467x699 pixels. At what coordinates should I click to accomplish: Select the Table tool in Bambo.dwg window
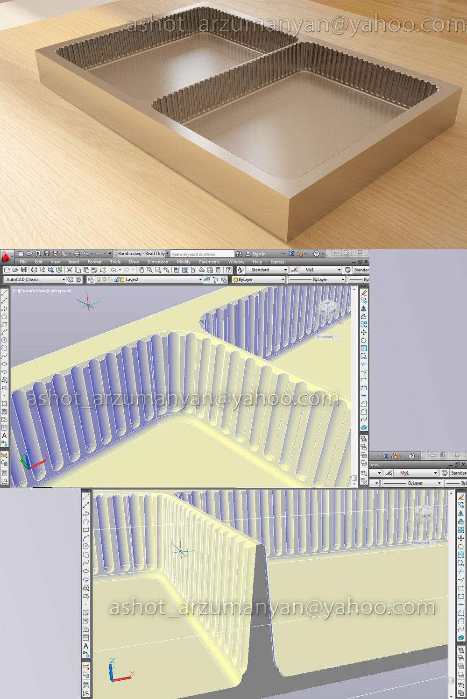click(5, 428)
